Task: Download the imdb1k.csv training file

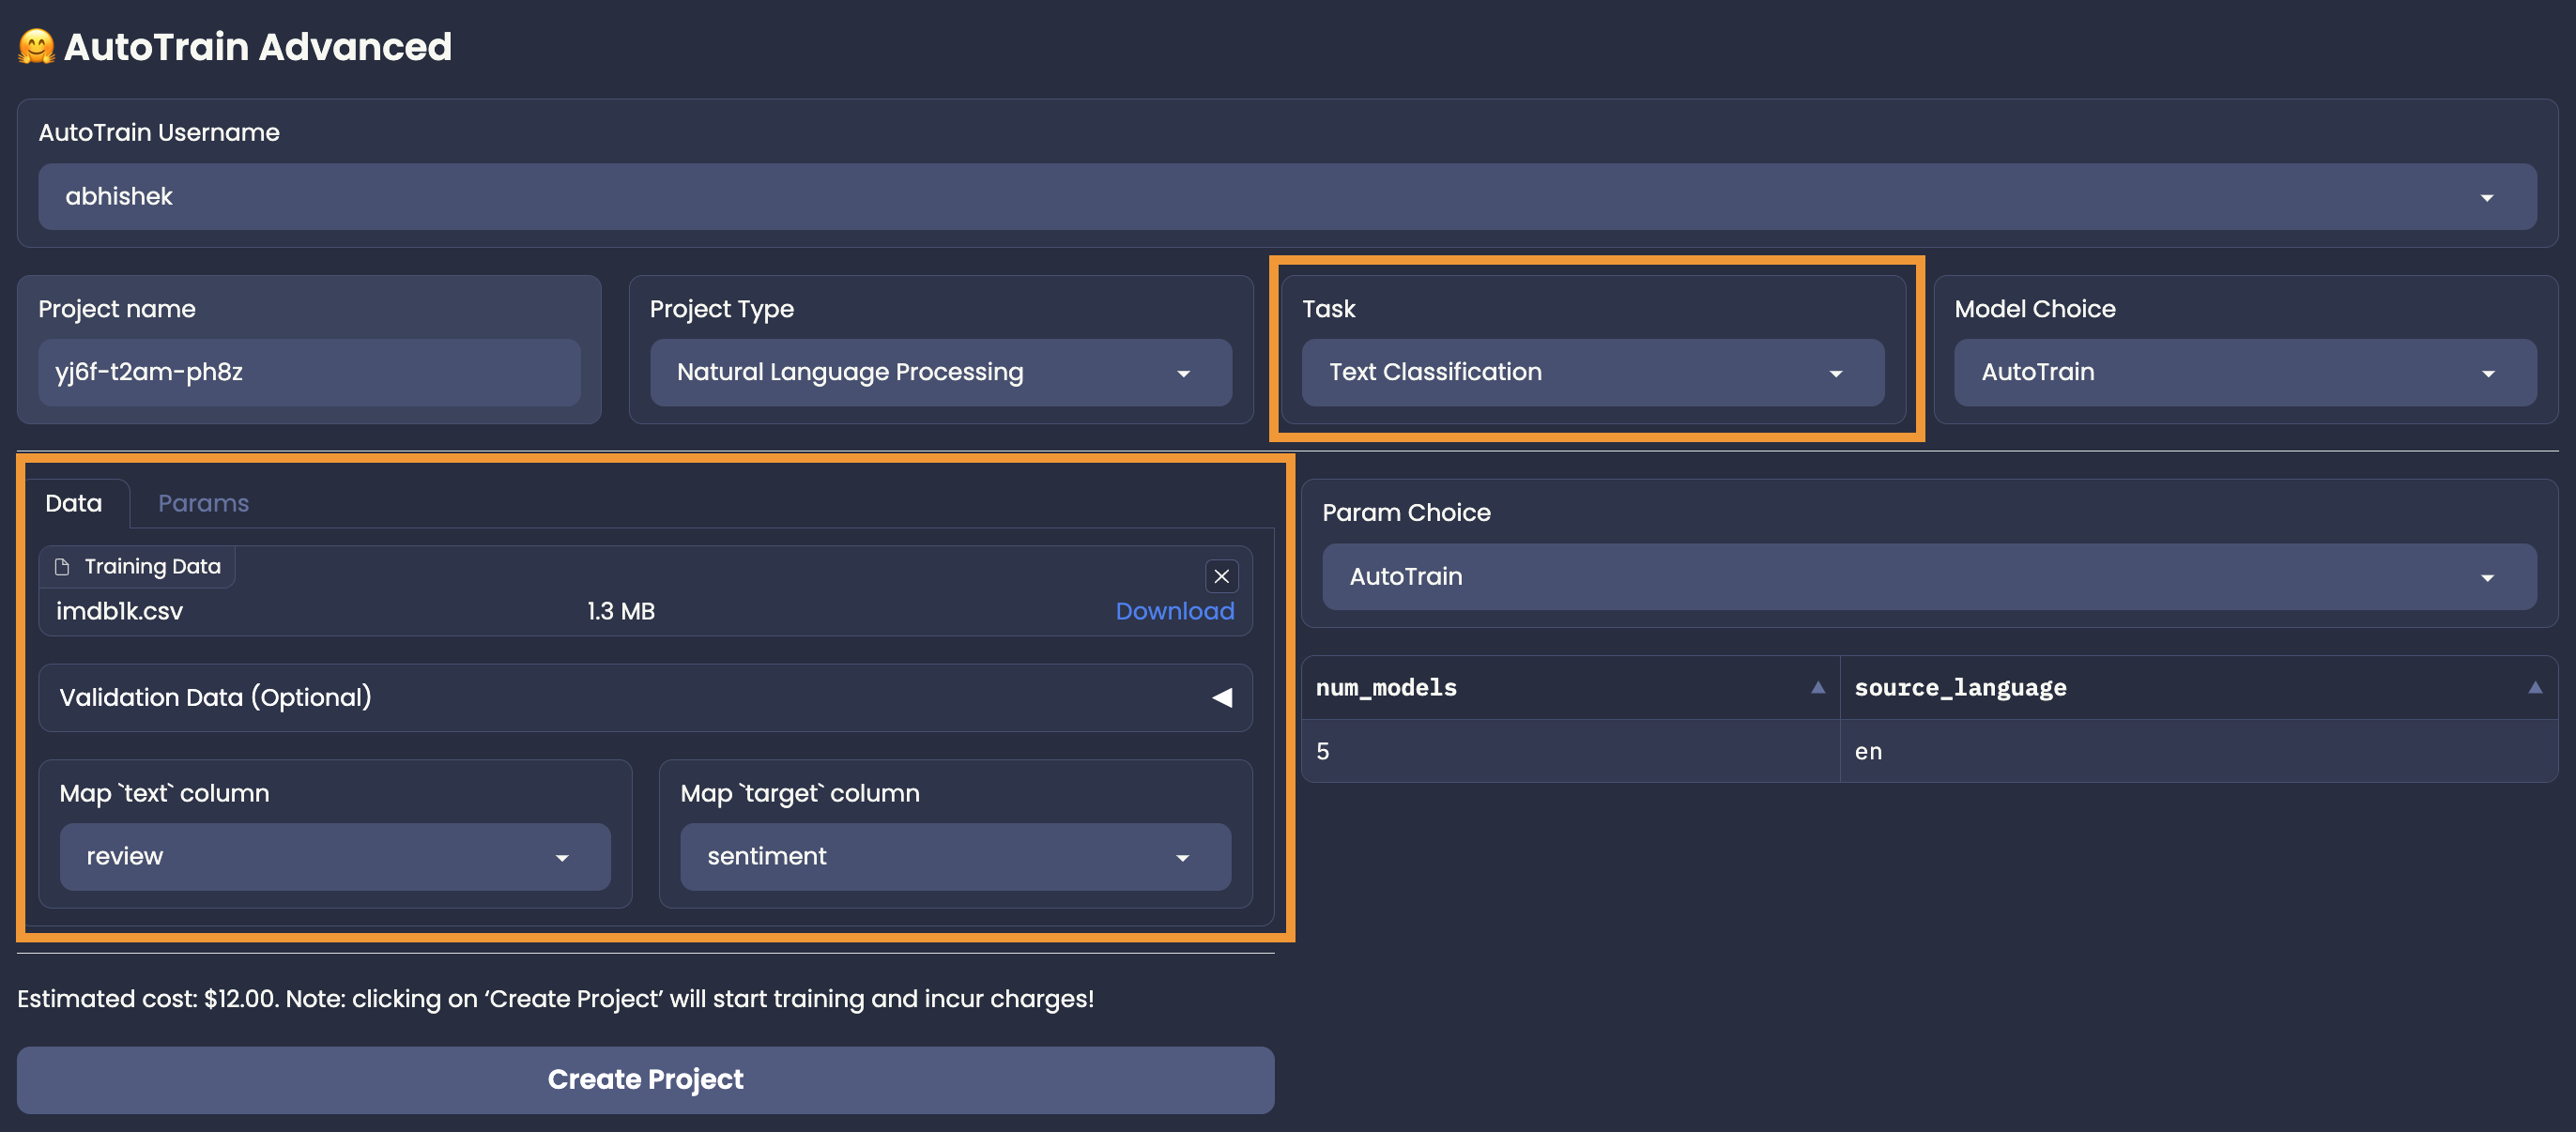Action: pyautogui.click(x=1174, y=611)
